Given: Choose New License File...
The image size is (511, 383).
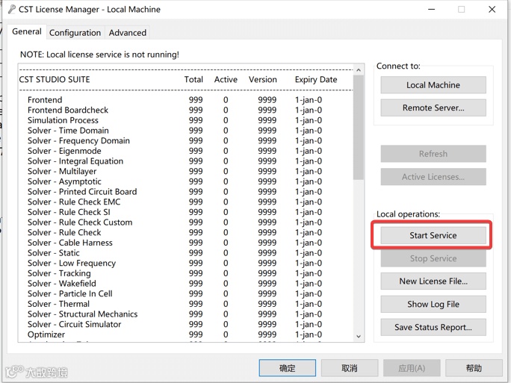Looking at the screenshot, I should point(433,281).
